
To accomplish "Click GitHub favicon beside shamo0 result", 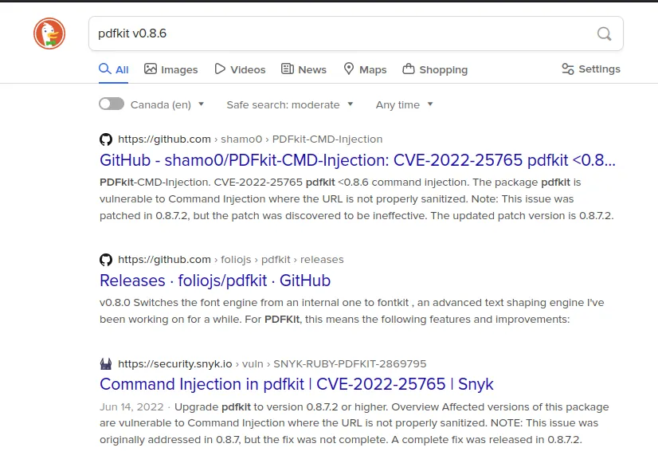I will click(x=106, y=139).
